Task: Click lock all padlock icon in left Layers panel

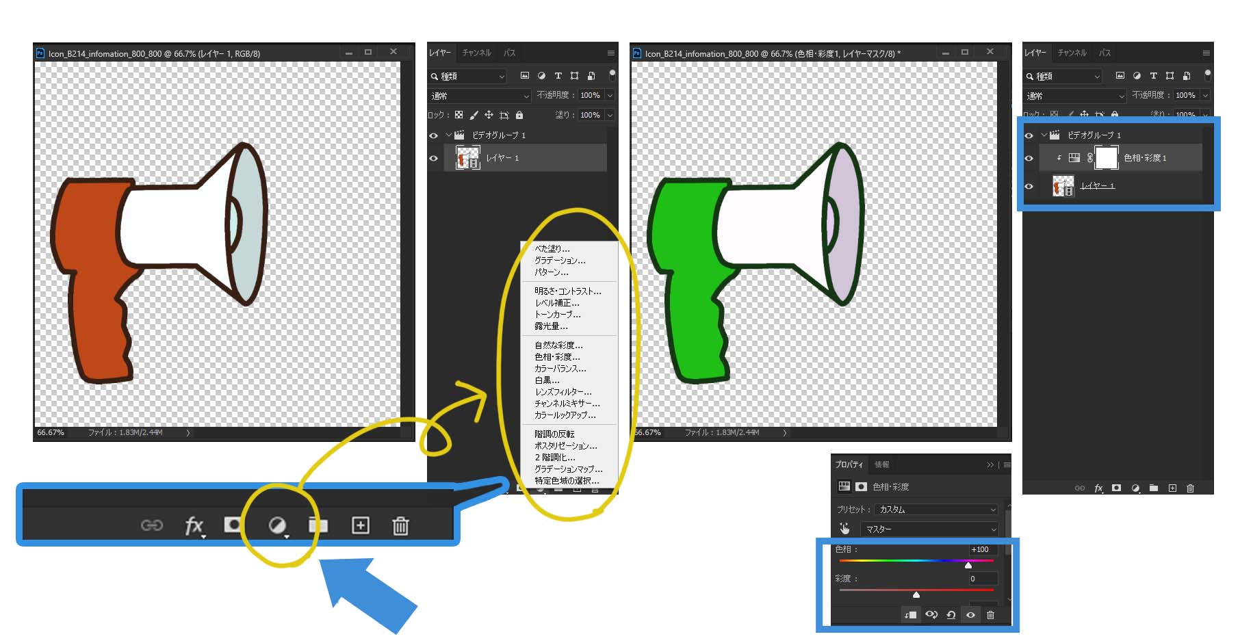Action: coord(519,115)
